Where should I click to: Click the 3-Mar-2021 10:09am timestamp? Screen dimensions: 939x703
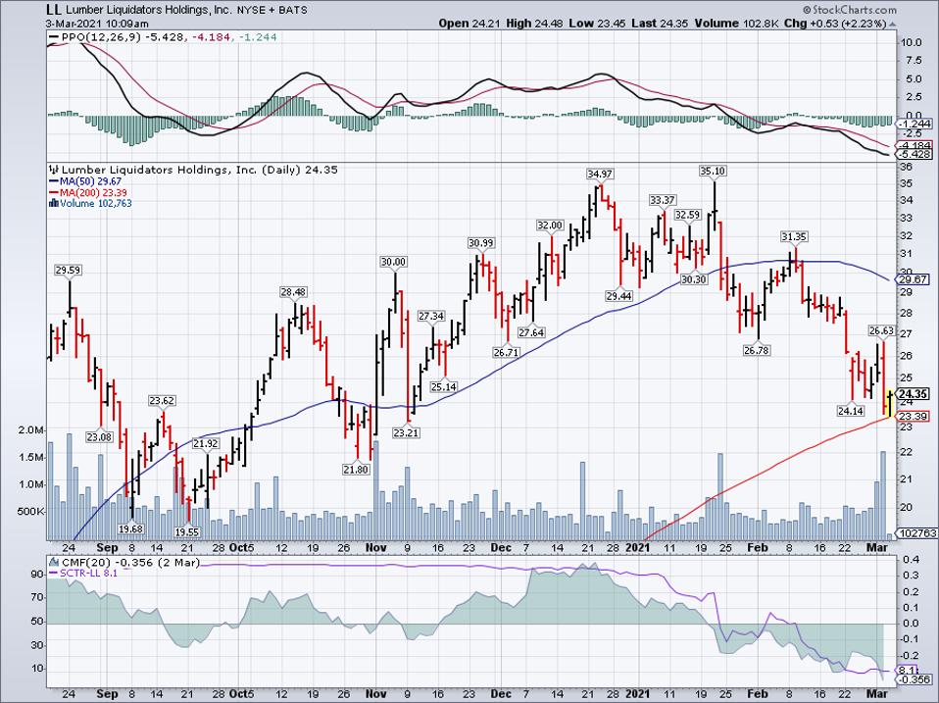(97, 24)
